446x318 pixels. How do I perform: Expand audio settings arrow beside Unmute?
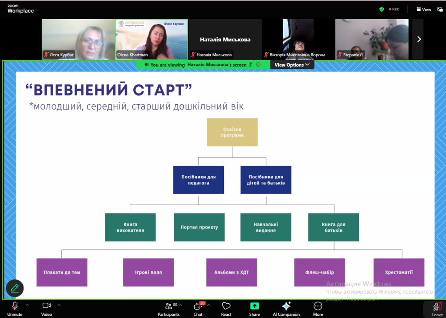click(x=27, y=305)
